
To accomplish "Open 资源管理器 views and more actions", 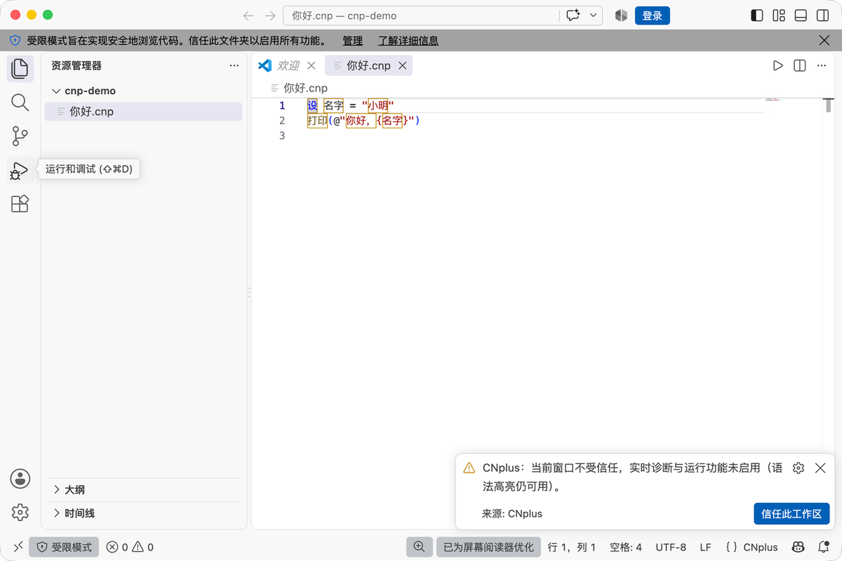I will tap(234, 65).
